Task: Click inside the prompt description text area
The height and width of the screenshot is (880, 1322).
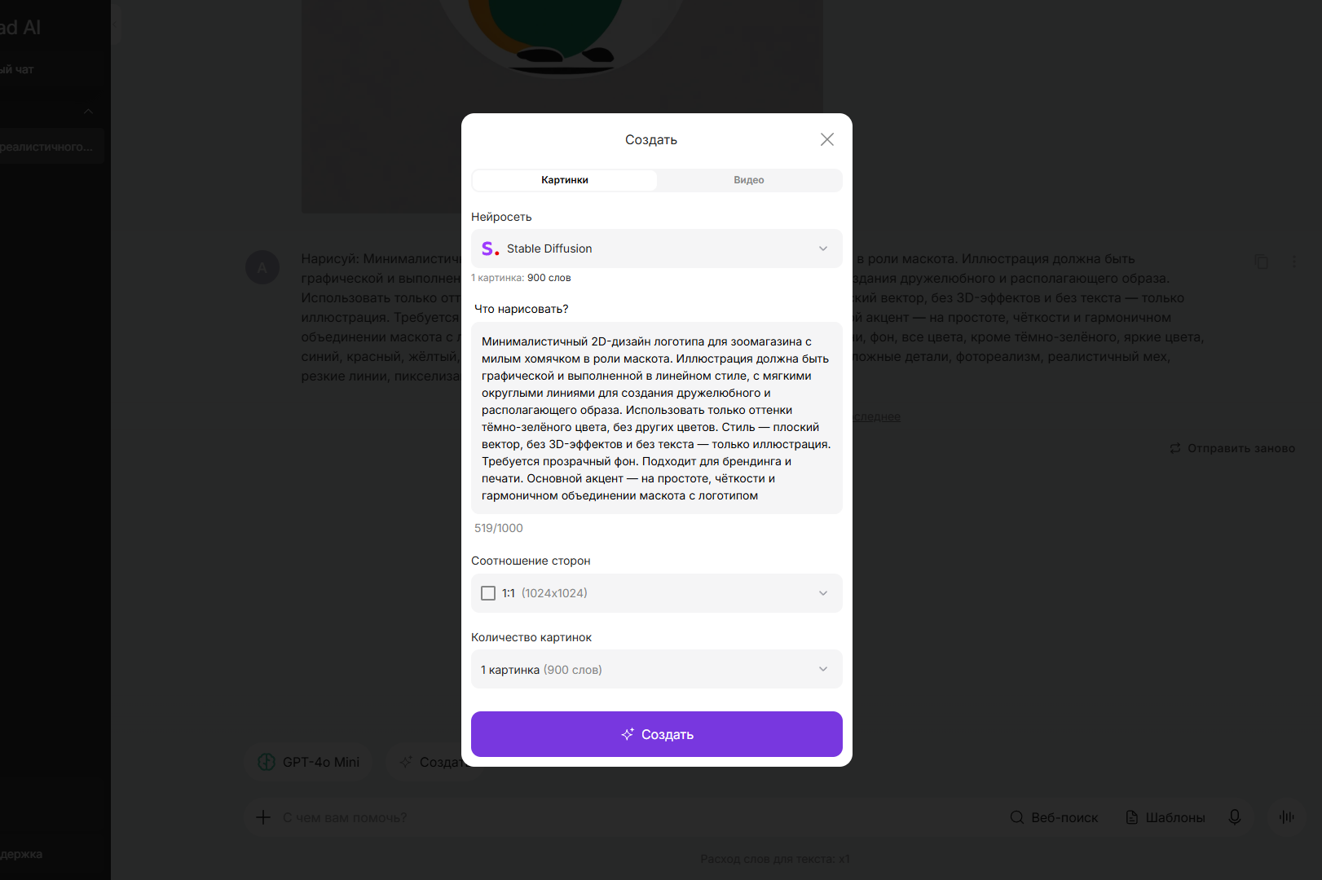Action: coord(656,418)
